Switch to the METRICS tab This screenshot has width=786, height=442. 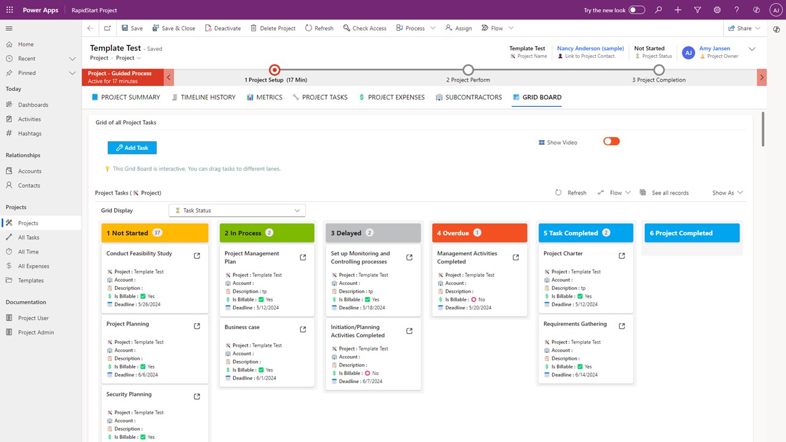pyautogui.click(x=264, y=97)
